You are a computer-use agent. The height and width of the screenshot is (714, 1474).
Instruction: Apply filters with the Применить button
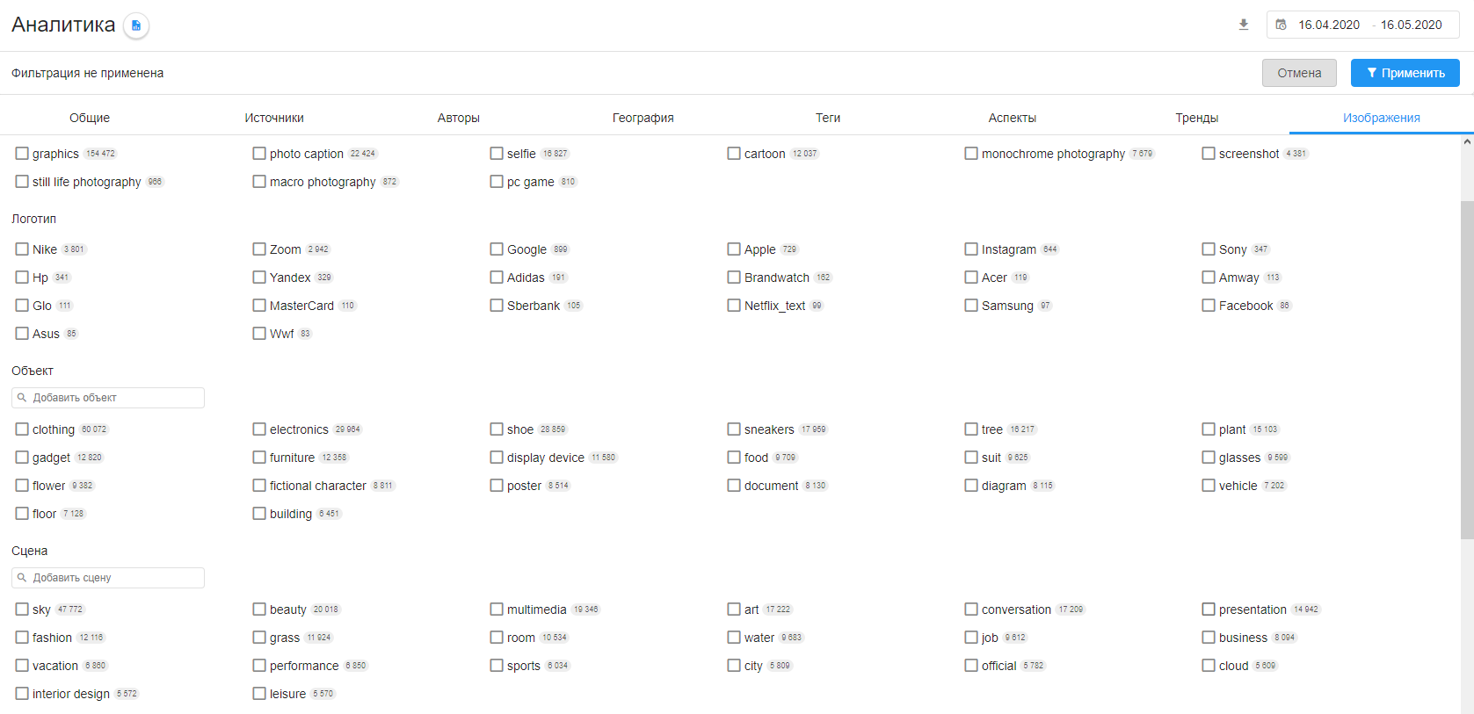point(1405,73)
